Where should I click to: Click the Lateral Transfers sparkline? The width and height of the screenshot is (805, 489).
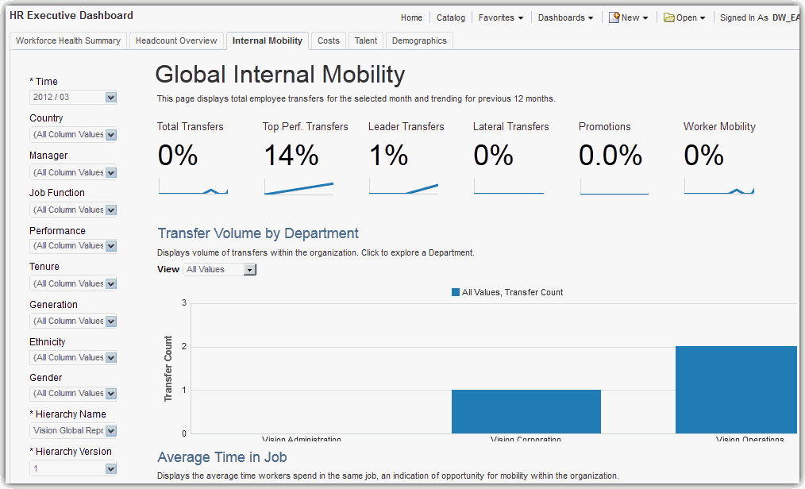[509, 187]
